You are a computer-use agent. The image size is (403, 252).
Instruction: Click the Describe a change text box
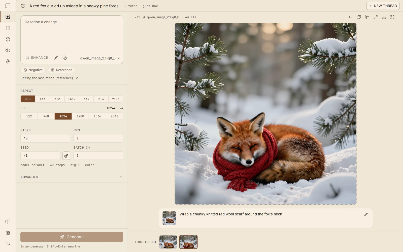pyautogui.click(x=72, y=35)
